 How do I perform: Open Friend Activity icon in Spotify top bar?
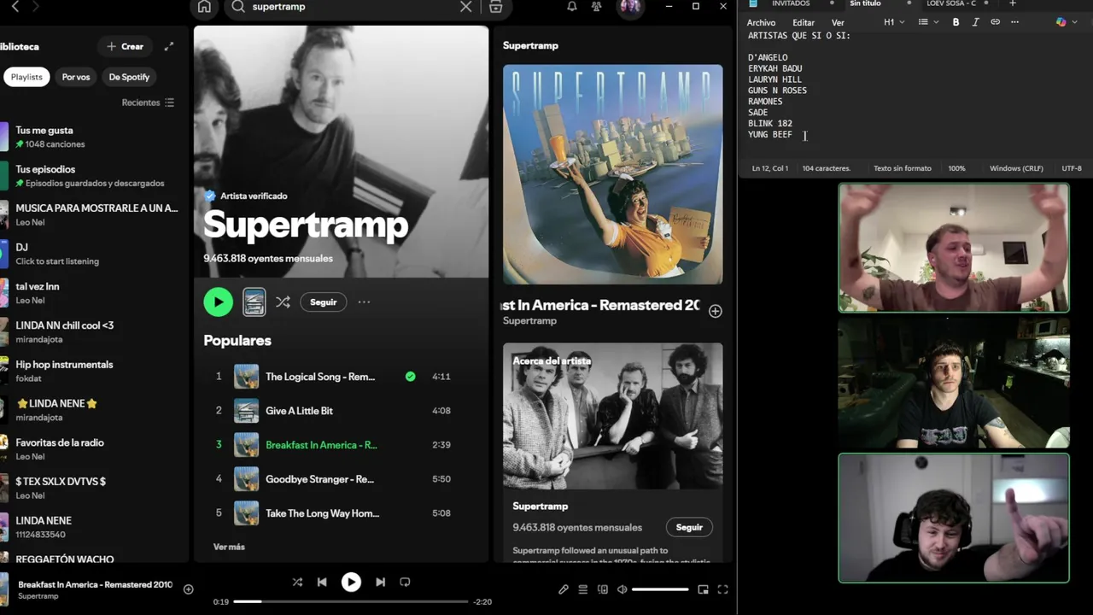click(x=596, y=7)
